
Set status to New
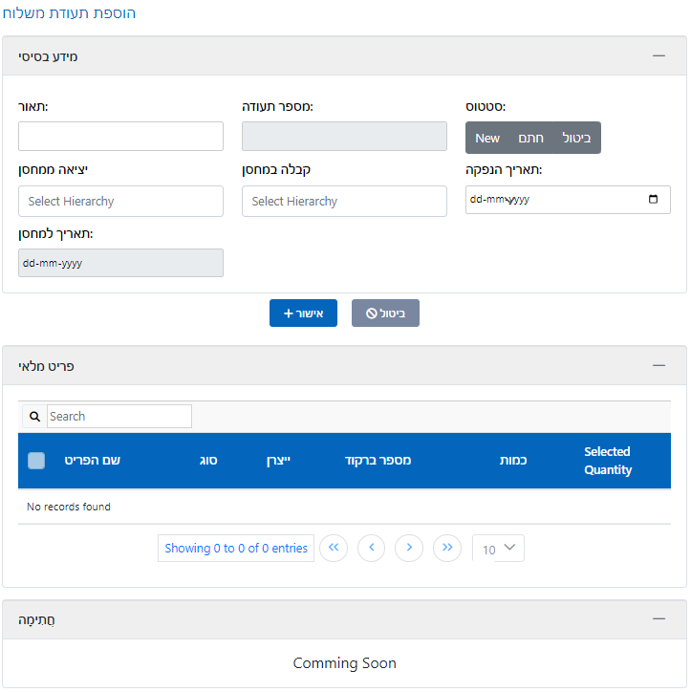(x=487, y=138)
